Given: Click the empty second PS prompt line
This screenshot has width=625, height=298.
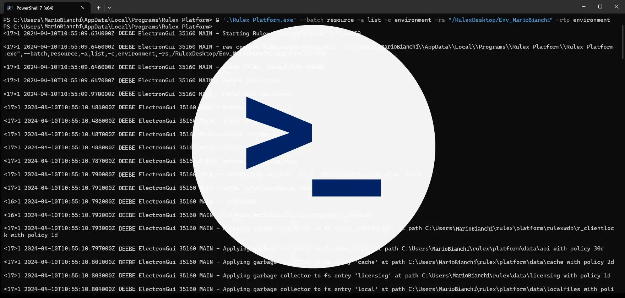Looking at the screenshot, I should tap(108, 27).
